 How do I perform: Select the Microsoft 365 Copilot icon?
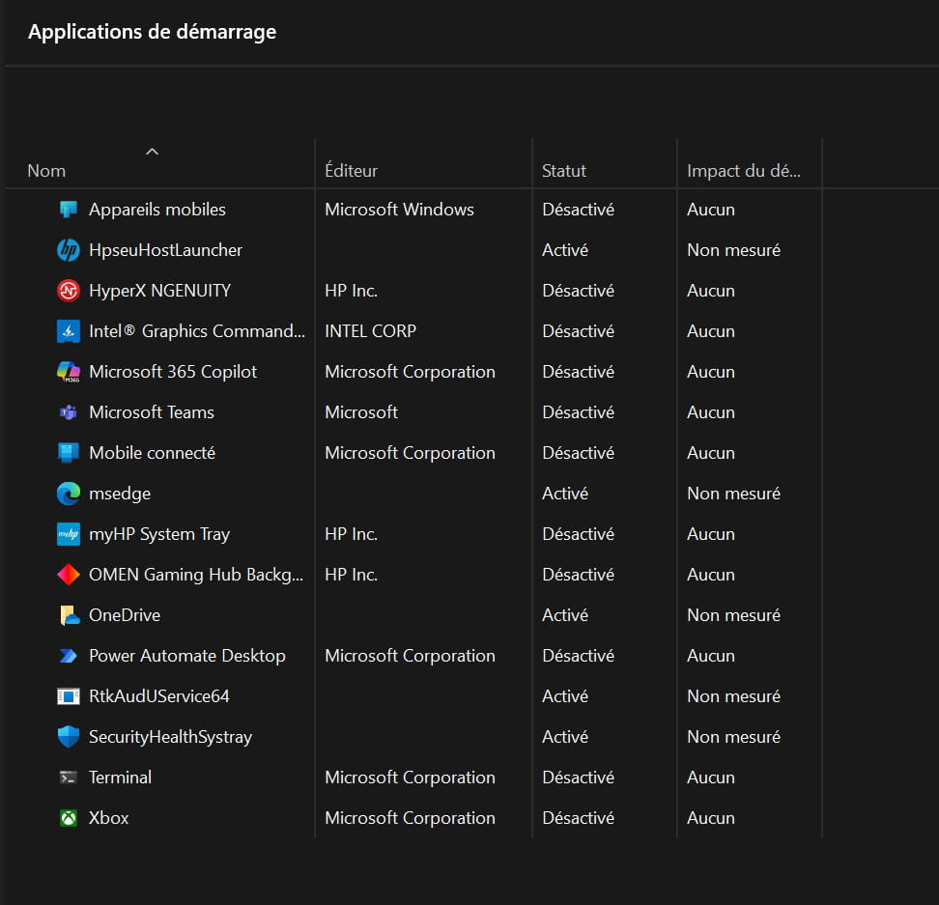click(x=69, y=372)
